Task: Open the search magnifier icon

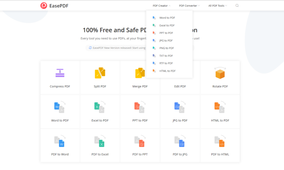Action: (x=237, y=5)
